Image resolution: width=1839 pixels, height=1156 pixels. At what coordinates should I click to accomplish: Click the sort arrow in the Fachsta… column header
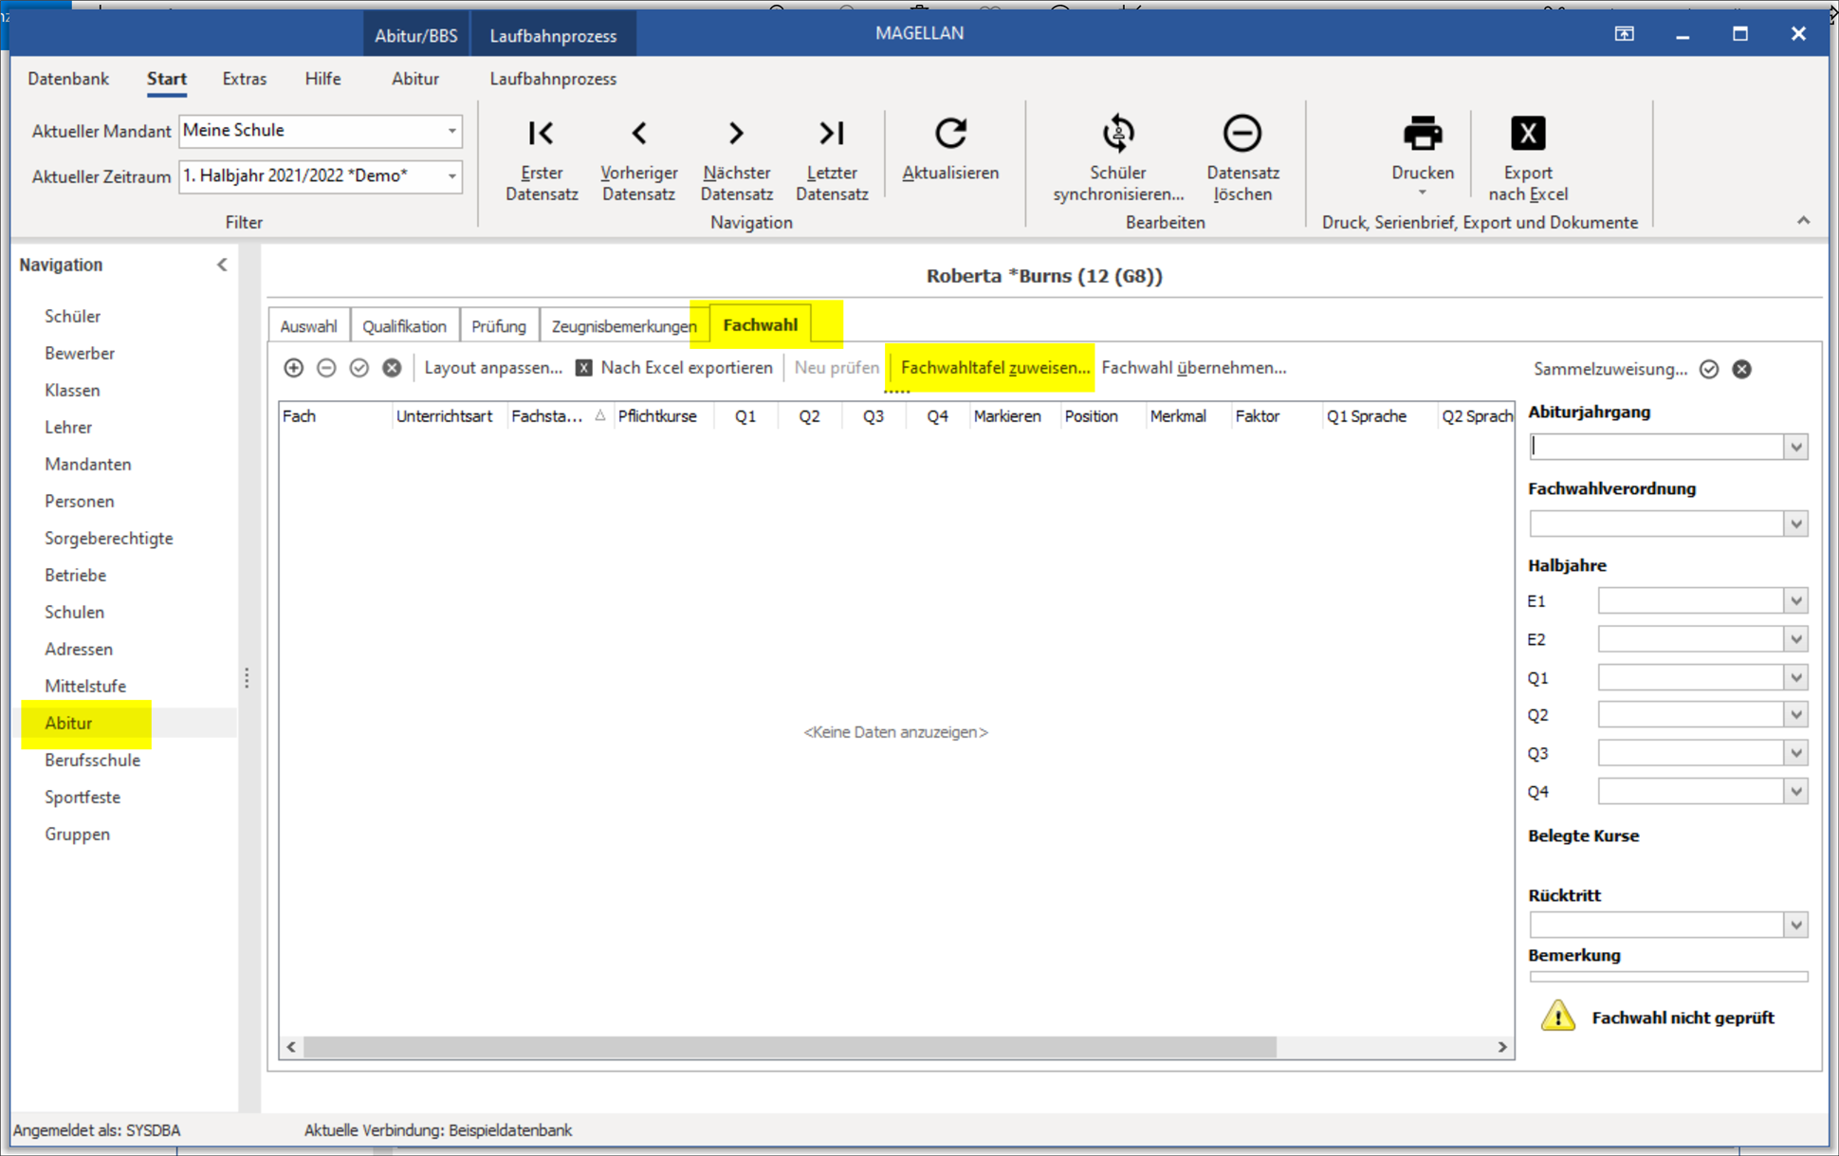(x=600, y=415)
